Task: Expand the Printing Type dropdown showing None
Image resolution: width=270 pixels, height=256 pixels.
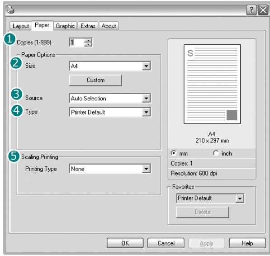Action: (110, 169)
